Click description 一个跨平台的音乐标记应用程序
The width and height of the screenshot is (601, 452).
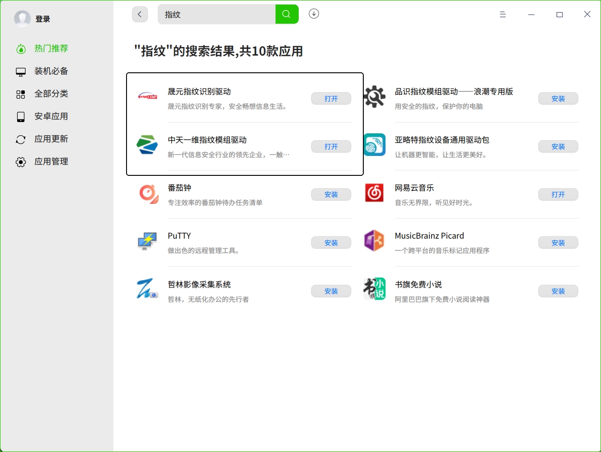point(442,251)
